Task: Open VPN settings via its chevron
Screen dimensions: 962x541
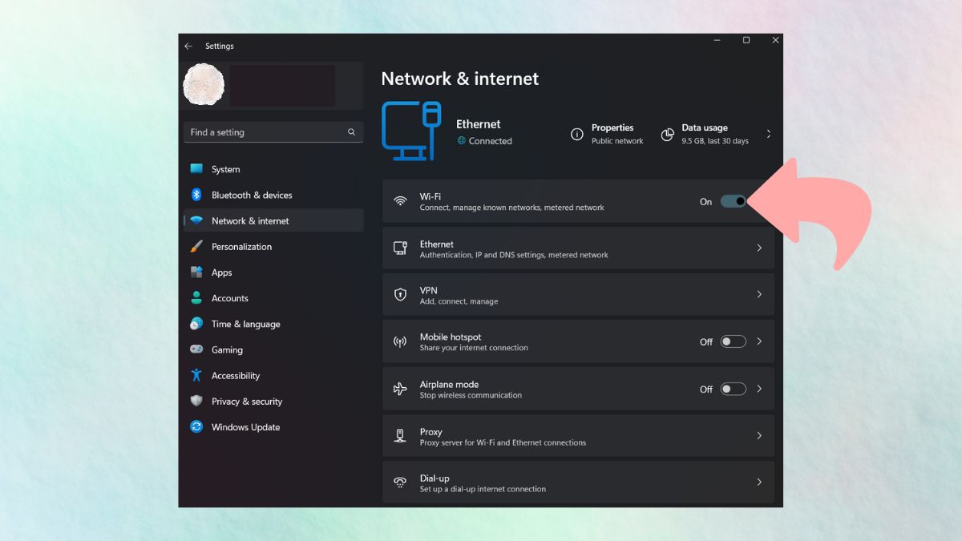Action: (759, 295)
